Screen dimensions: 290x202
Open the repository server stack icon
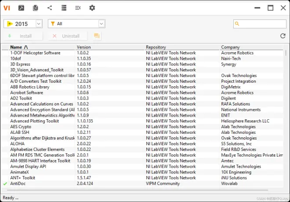coord(64,8)
